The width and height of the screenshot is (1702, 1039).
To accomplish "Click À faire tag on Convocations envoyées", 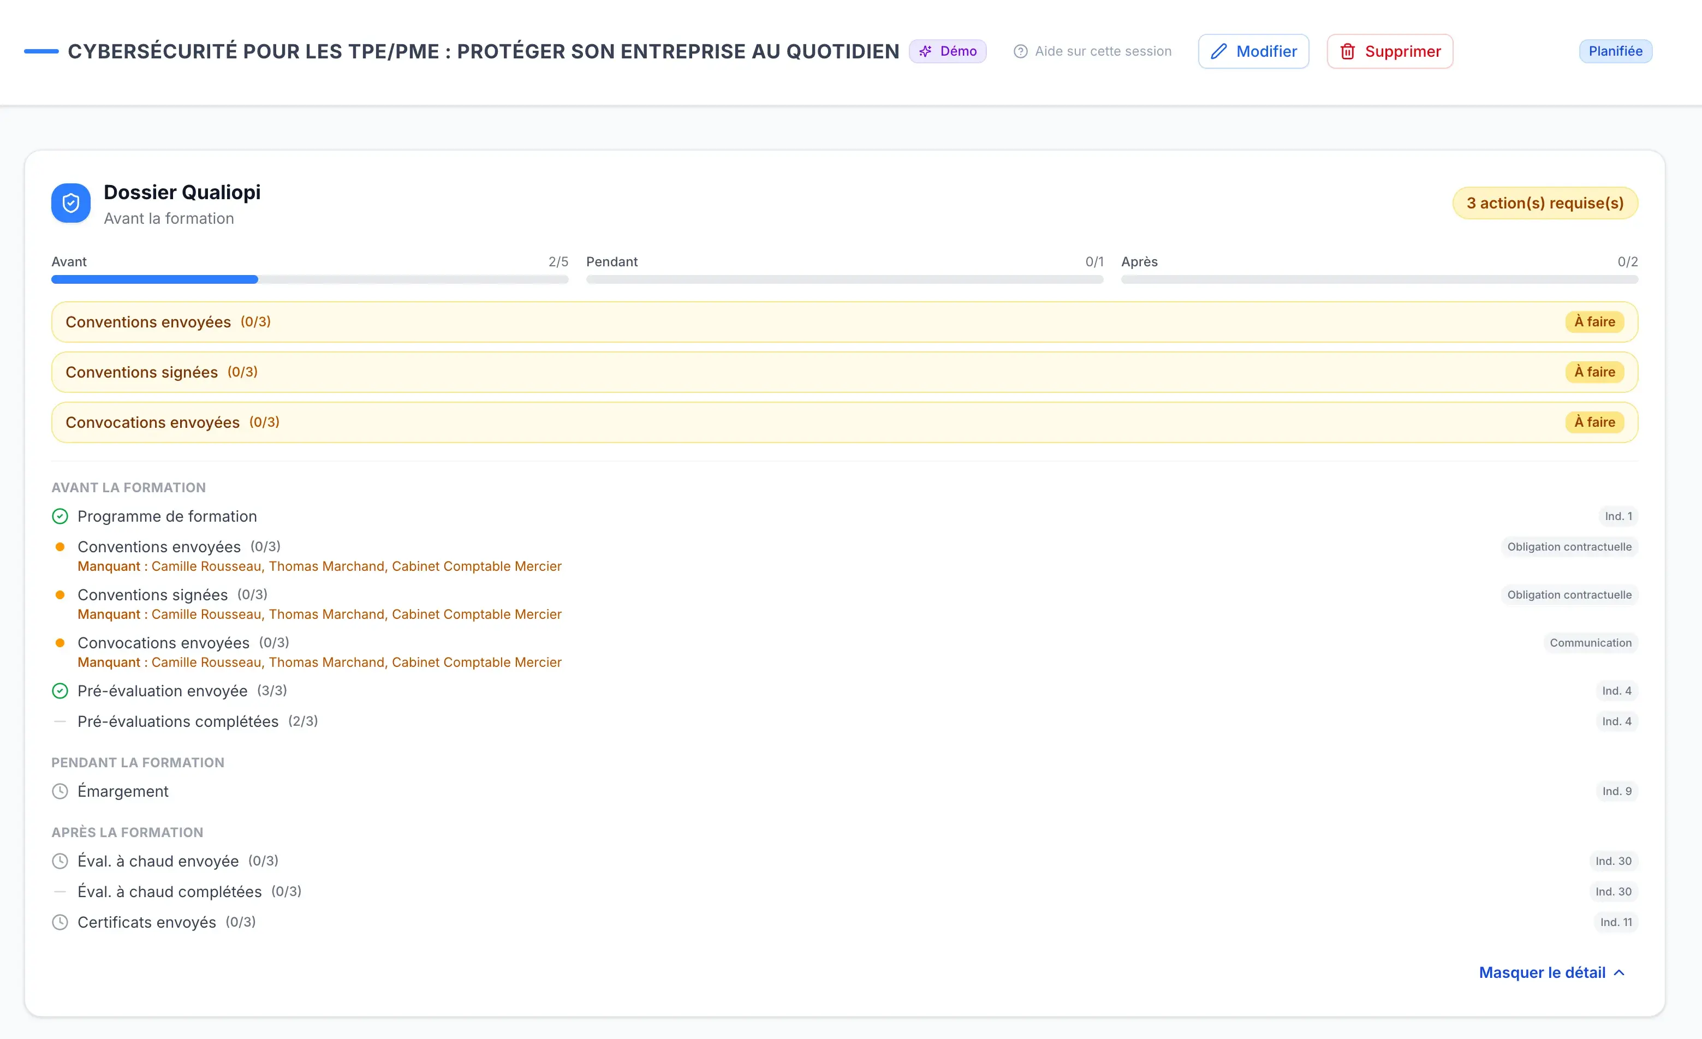I will 1594,422.
